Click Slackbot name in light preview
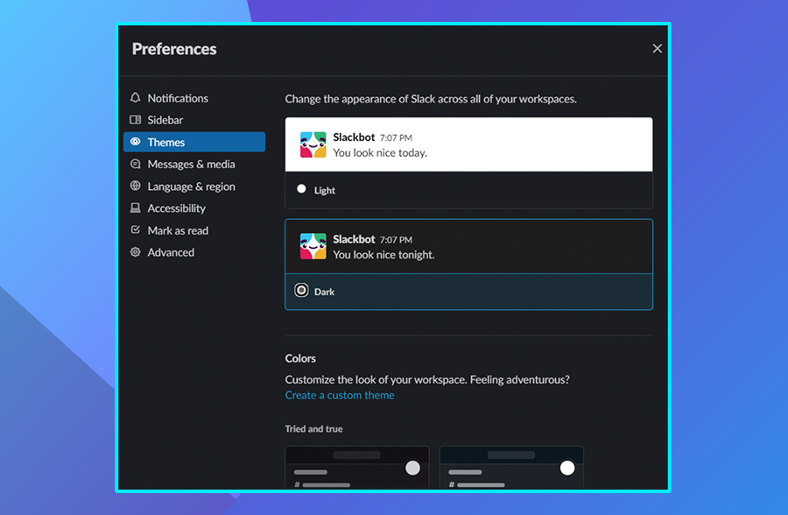 (354, 138)
